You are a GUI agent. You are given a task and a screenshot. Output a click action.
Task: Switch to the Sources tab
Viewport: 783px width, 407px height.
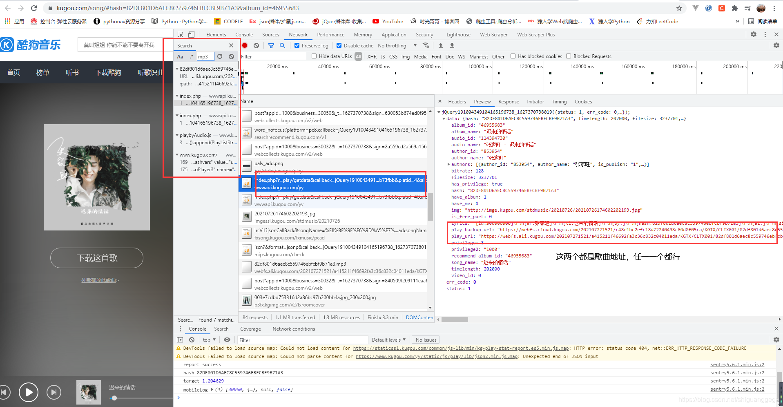tap(271, 35)
